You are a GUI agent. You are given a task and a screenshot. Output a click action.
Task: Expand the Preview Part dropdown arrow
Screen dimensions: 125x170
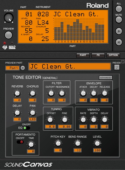[x=23, y=68]
